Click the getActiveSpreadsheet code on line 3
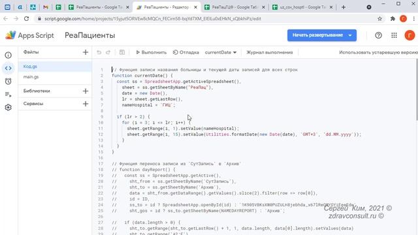 point(211,82)
